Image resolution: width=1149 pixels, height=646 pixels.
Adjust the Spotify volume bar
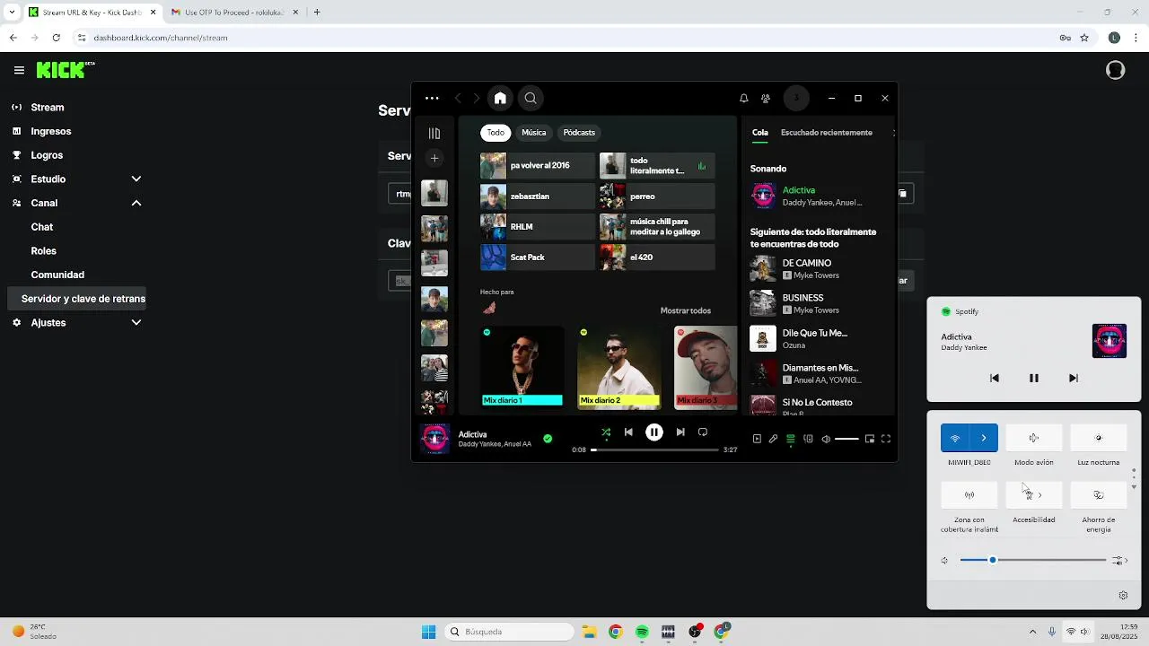(846, 439)
